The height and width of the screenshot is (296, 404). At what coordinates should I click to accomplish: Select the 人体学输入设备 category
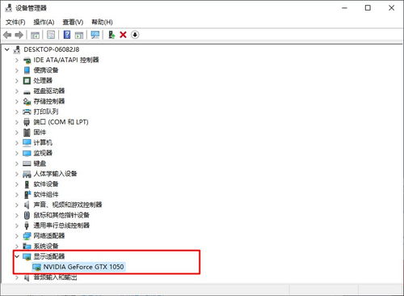click(x=55, y=174)
